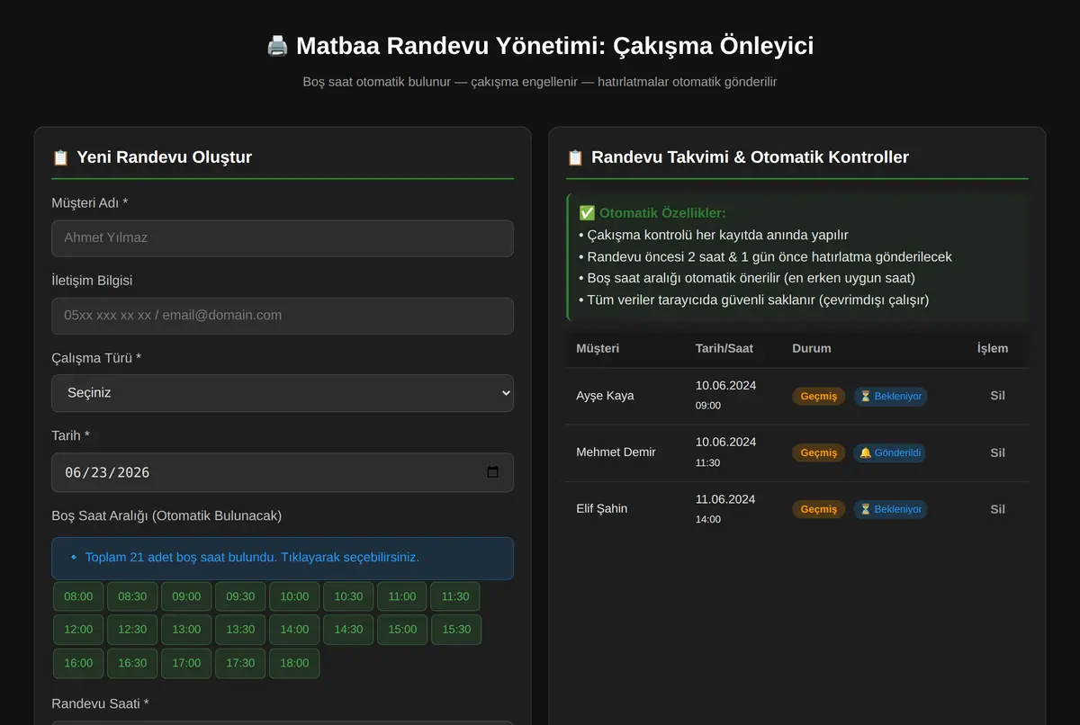Screen dimensions: 1080x725
Task: Choose the 13:30 time slot
Action: click(240, 630)
